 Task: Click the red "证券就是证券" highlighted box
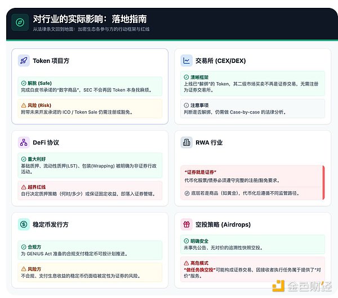[252, 182]
